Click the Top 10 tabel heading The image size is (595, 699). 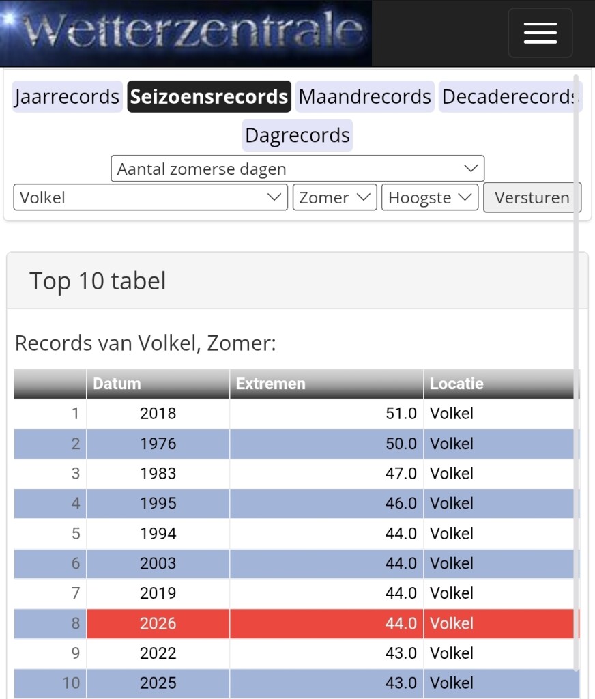(98, 281)
